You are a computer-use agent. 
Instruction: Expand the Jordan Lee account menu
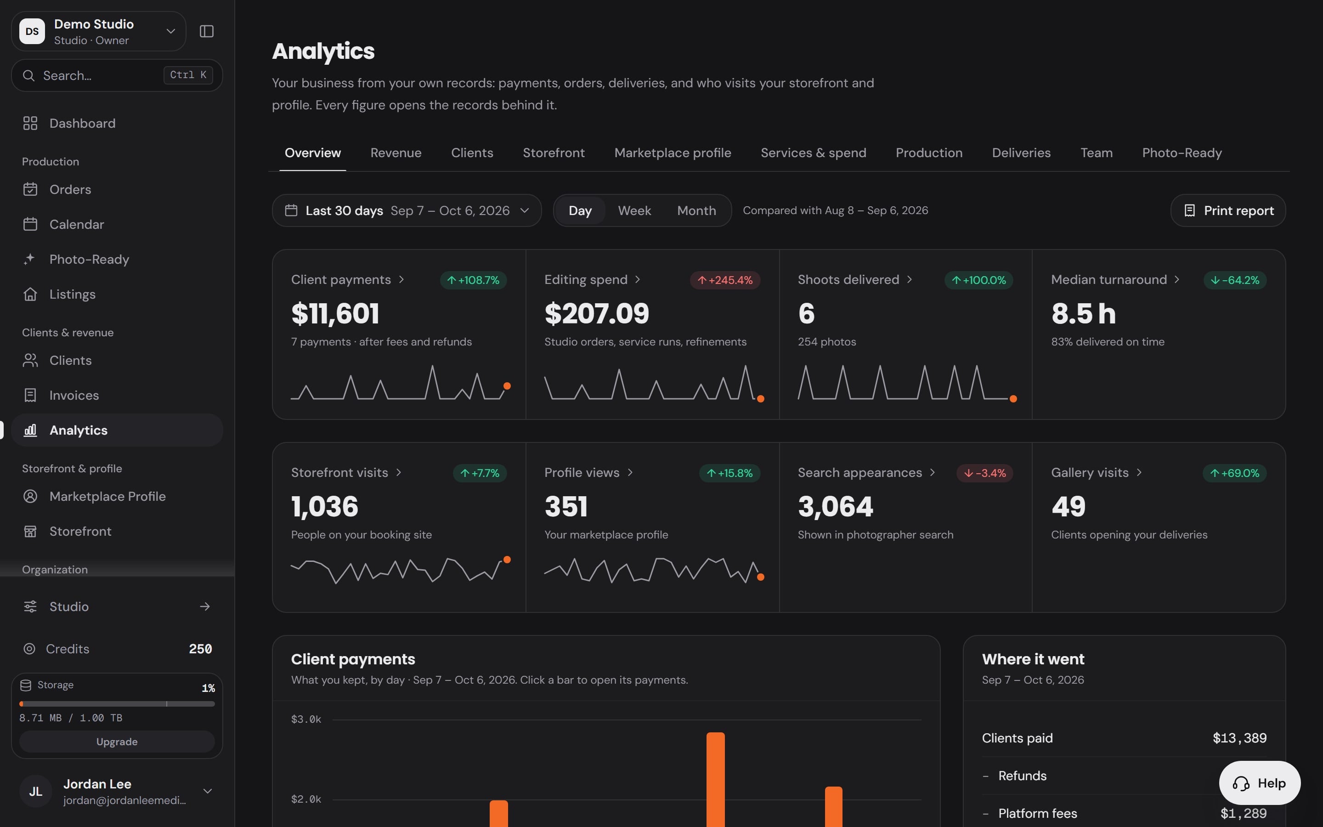(x=117, y=792)
